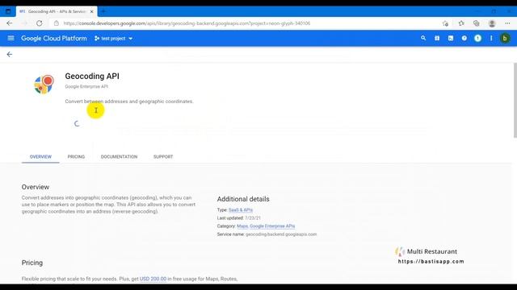Click the USD 200.00 free usage link

(153, 279)
